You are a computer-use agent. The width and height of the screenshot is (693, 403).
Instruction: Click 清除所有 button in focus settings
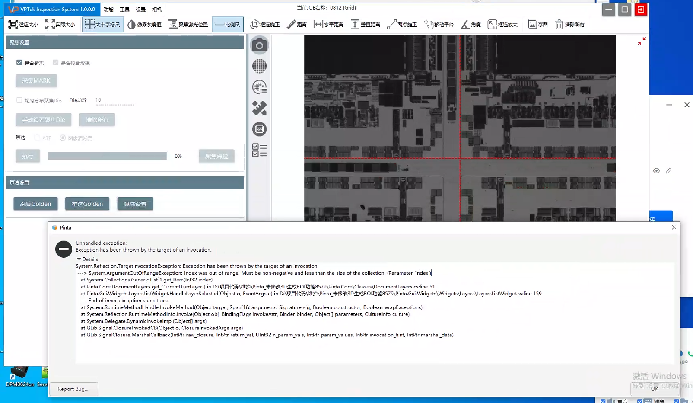[x=97, y=120]
